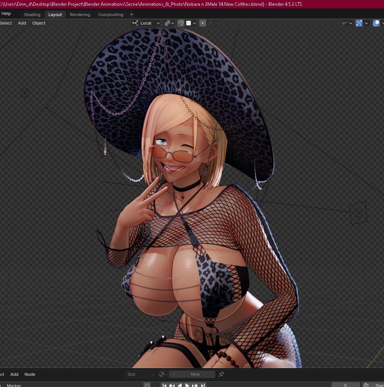Open the material Slot dropdown
Viewport: 384px width, 387px height.
coord(140,374)
